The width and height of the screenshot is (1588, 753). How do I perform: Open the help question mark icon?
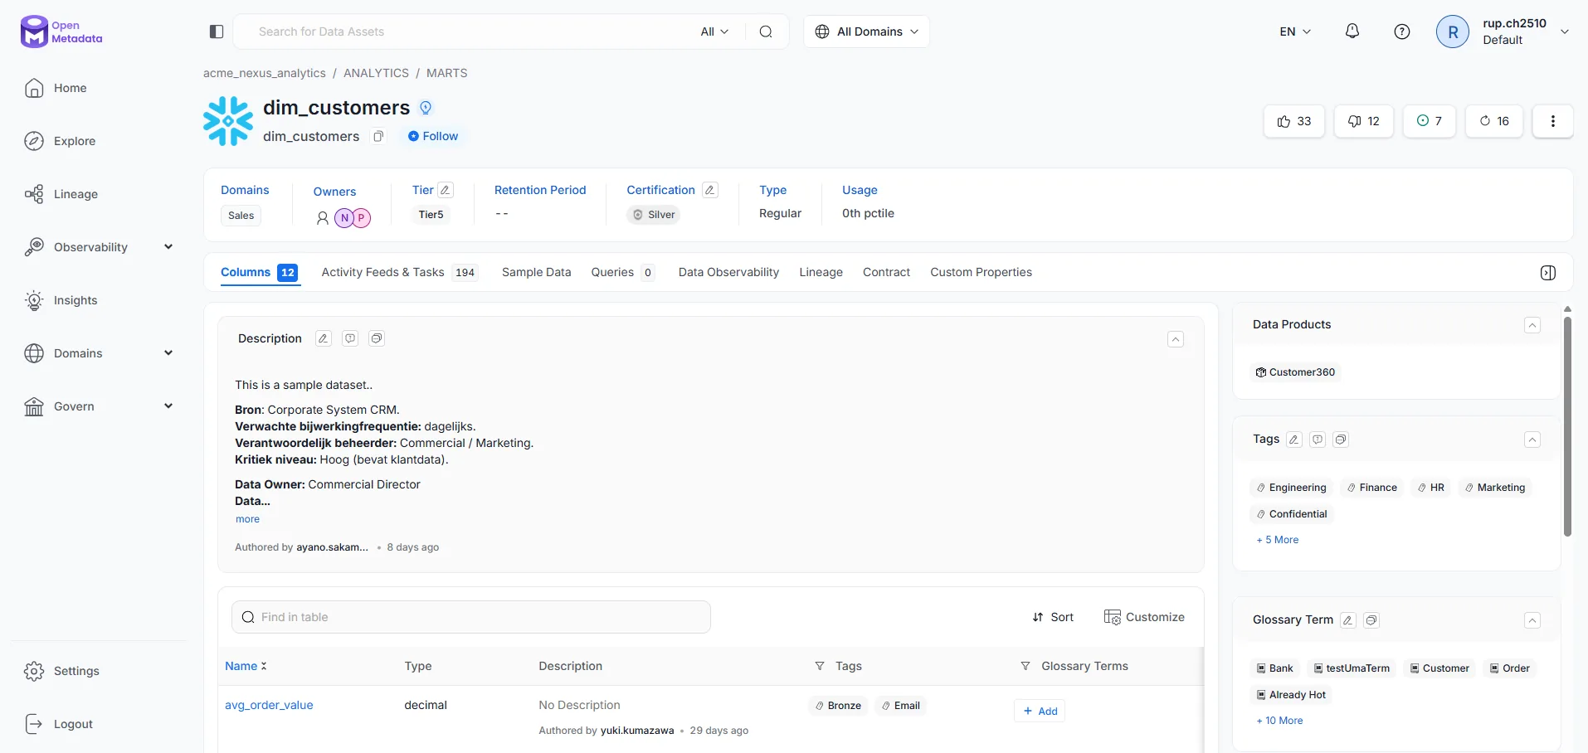[1402, 32]
